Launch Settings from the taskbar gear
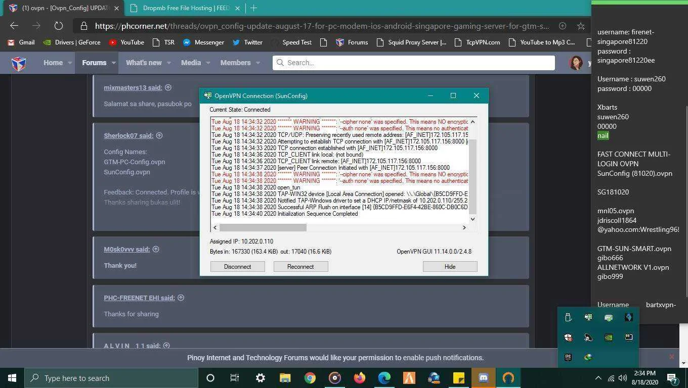This screenshot has width=688, height=388. coord(260,378)
